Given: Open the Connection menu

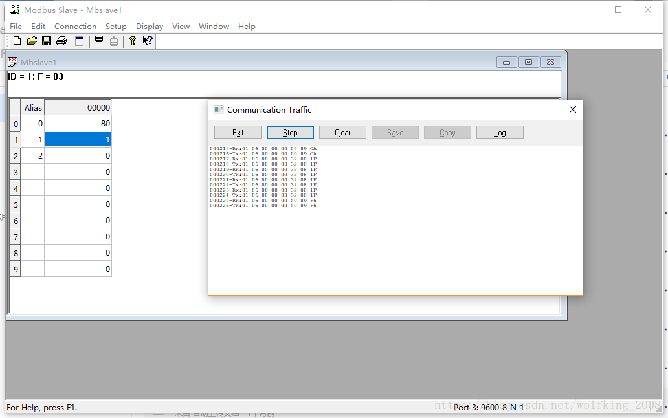Looking at the screenshot, I should click(x=75, y=27).
